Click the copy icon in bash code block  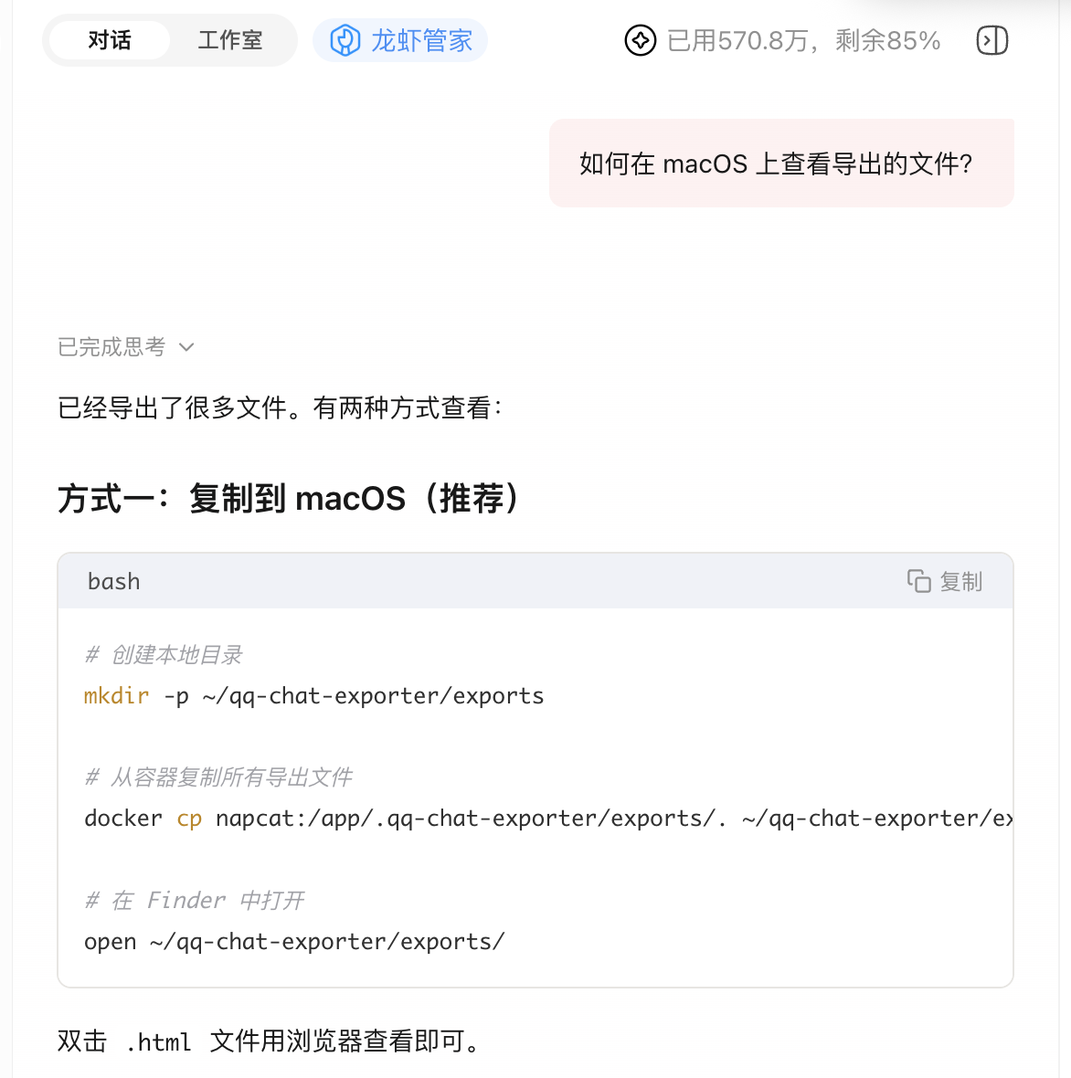(918, 581)
